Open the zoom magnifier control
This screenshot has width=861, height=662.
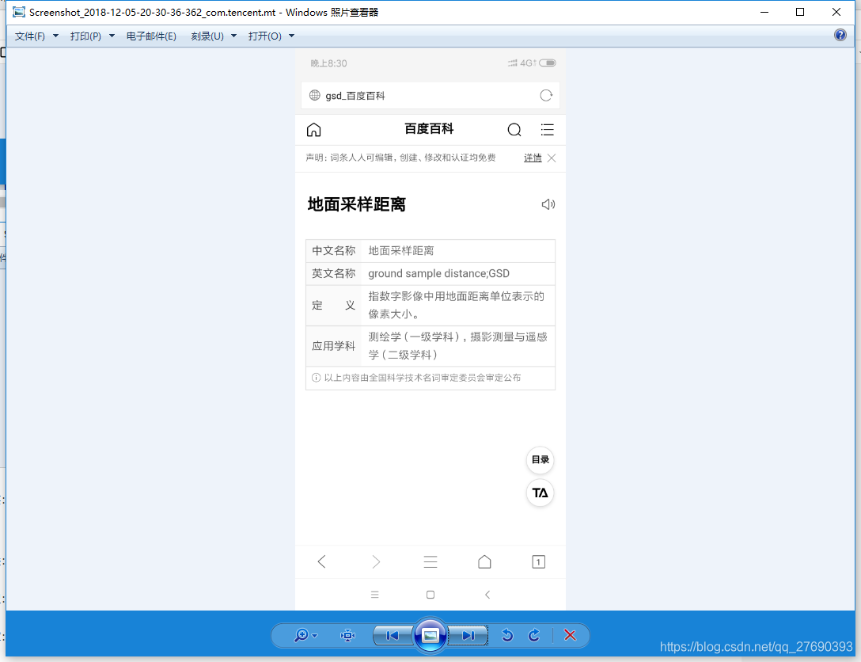(302, 636)
